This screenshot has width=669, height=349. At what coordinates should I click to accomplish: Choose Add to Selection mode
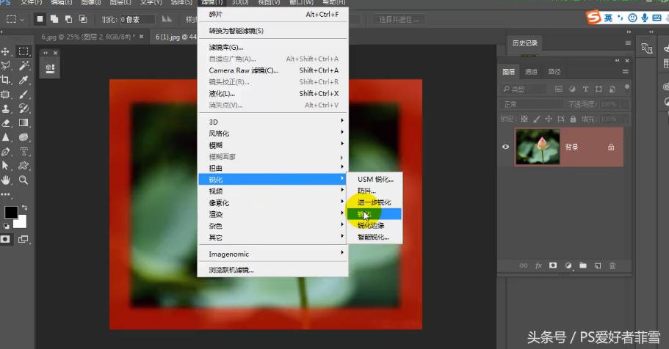(54, 19)
